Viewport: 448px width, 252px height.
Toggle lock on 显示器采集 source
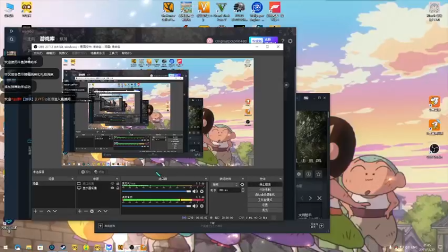pyautogui.click(x=118, y=188)
